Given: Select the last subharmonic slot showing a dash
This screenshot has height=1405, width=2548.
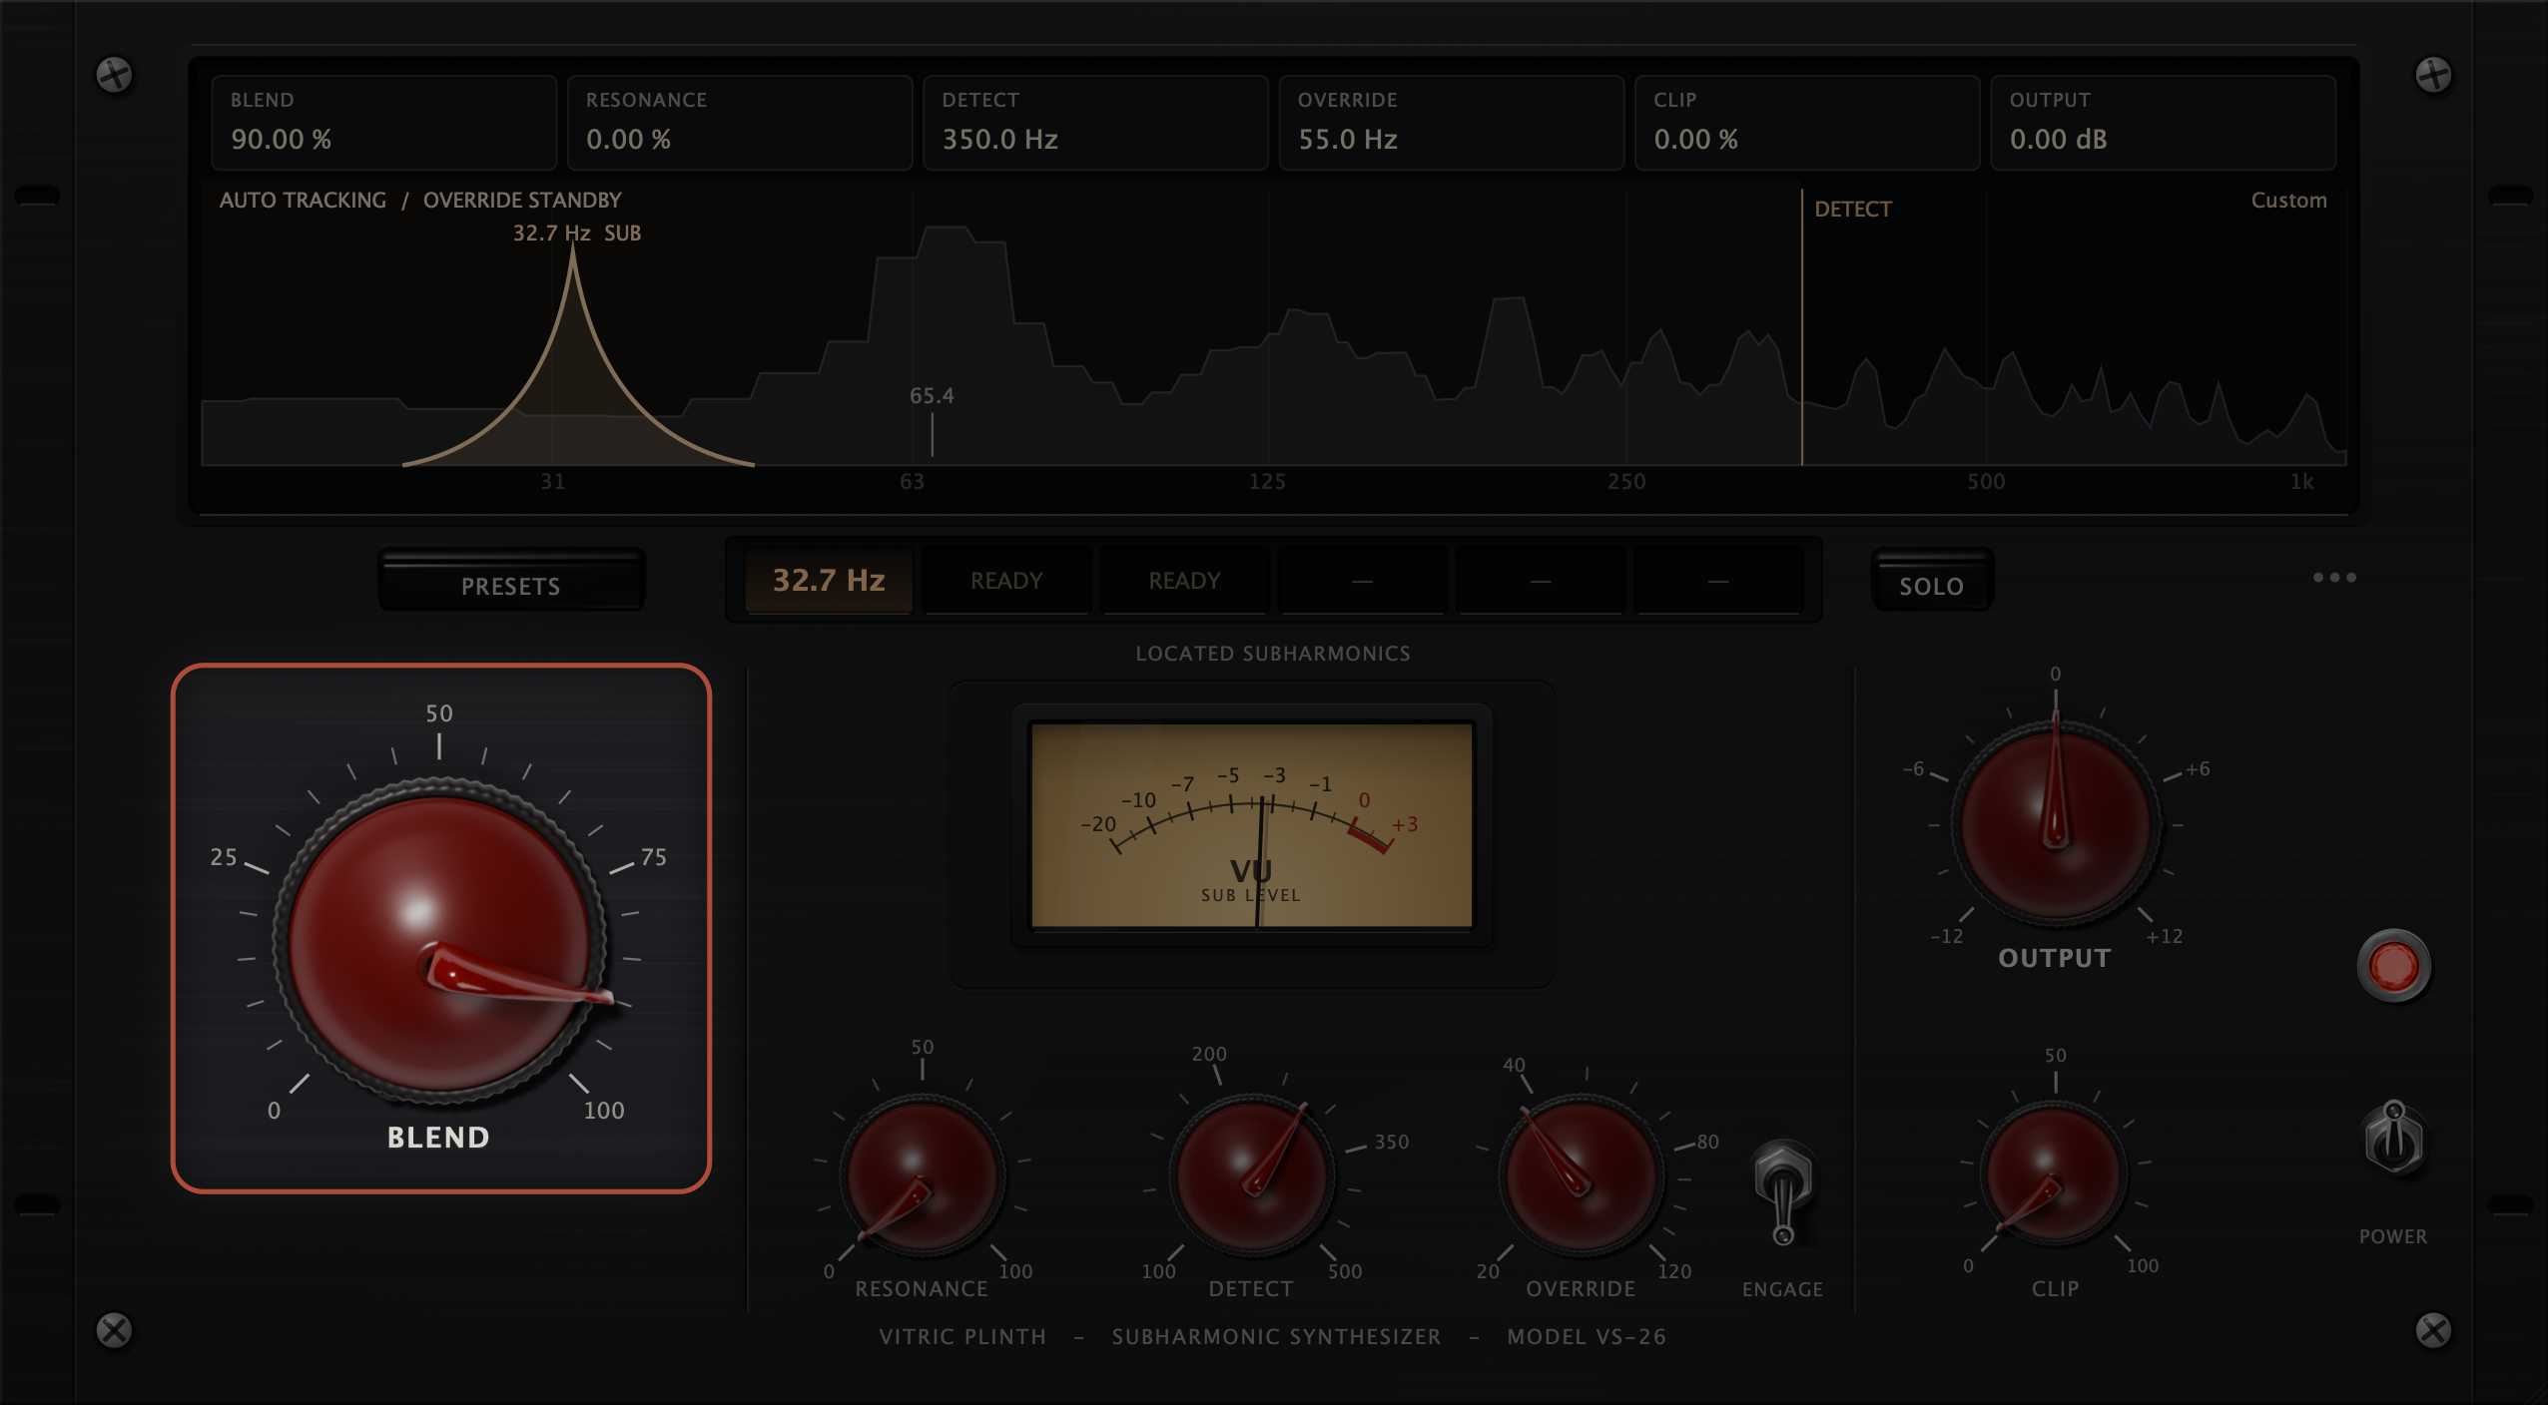Looking at the screenshot, I should click(1717, 580).
